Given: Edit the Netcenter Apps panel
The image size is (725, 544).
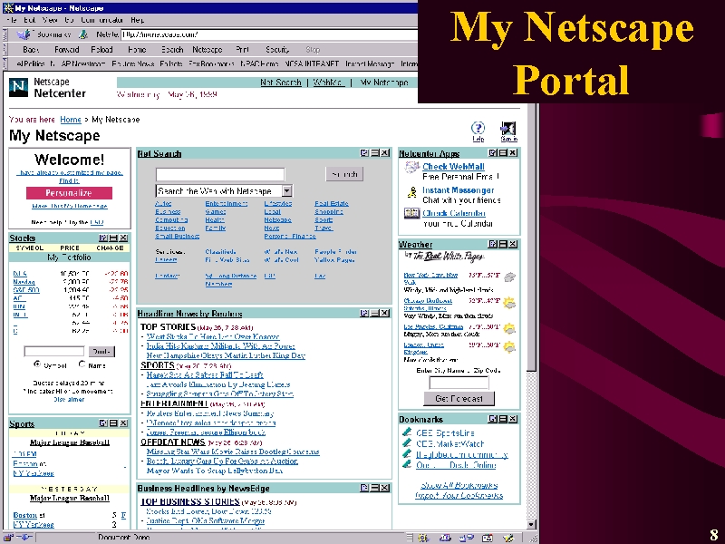Looking at the screenshot, I should point(493,152).
